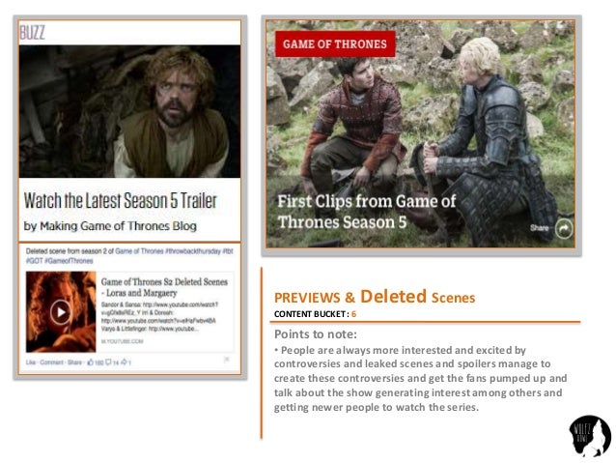Image resolution: width=616 pixels, height=463 pixels.
Task: Click Comment on the Facebook post
Action: click(51, 362)
